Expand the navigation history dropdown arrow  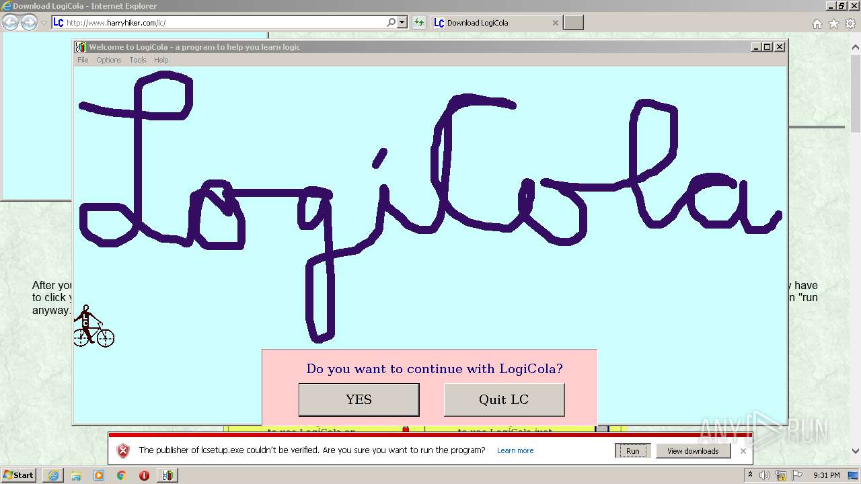point(44,23)
